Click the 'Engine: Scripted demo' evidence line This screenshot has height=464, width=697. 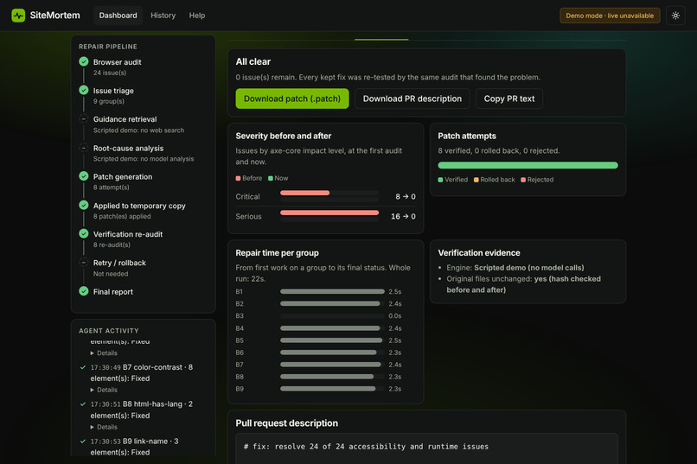coord(515,268)
